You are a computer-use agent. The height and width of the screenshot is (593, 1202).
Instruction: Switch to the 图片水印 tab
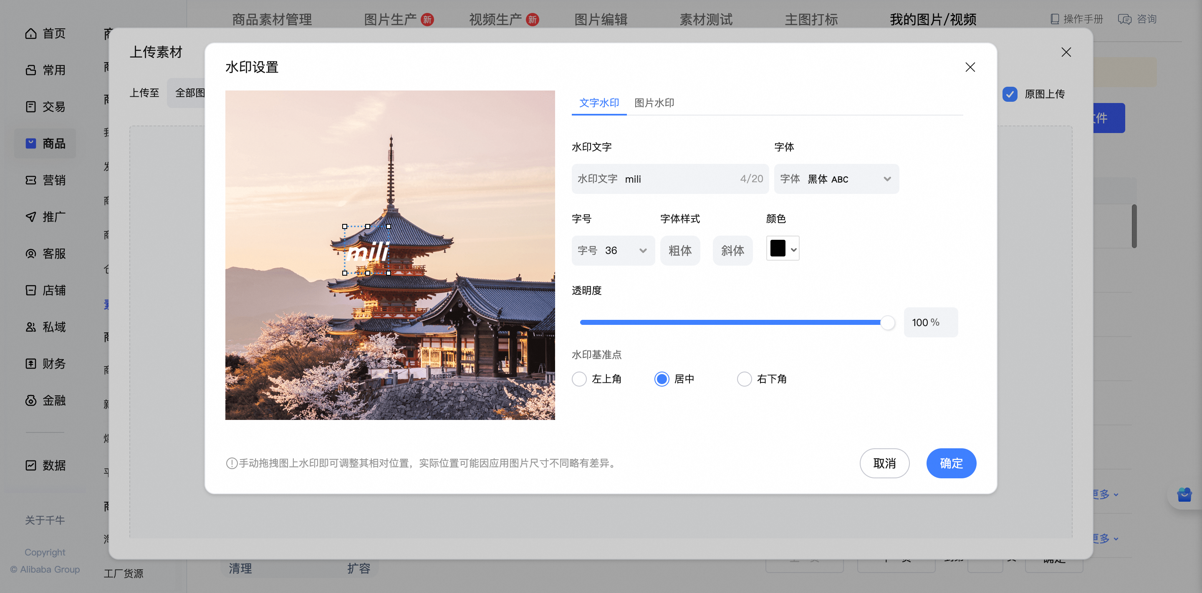click(x=654, y=103)
